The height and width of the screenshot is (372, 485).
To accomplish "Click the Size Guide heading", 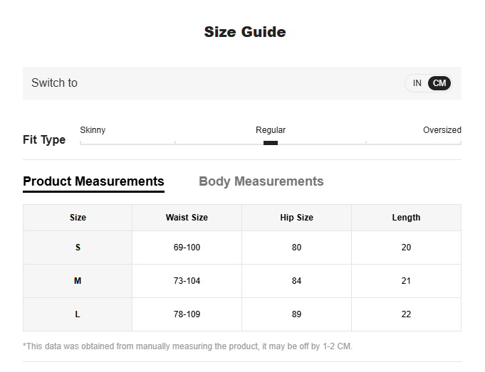I will [245, 32].
